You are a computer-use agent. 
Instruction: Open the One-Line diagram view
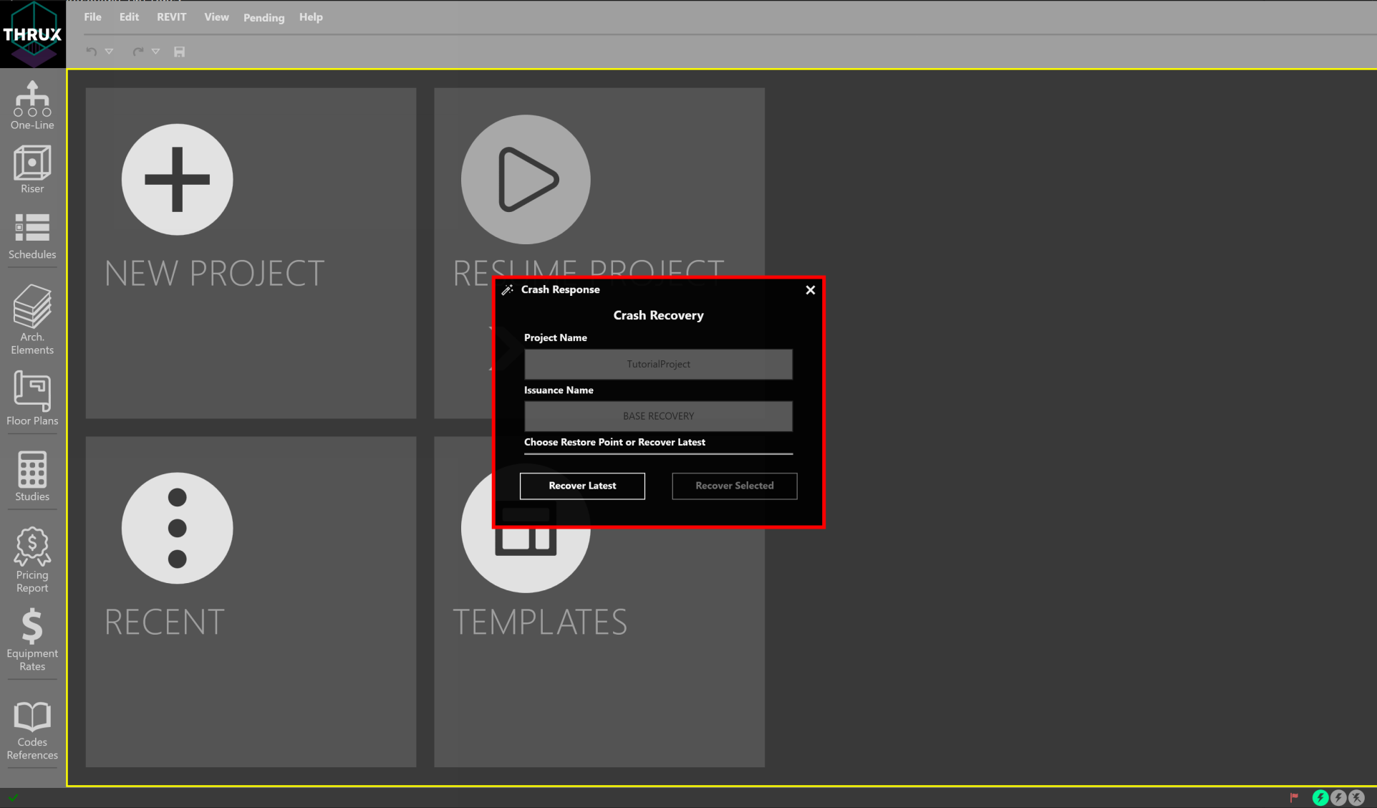point(32,105)
